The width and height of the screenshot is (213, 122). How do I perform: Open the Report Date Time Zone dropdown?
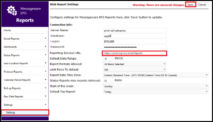(x=156, y=75)
